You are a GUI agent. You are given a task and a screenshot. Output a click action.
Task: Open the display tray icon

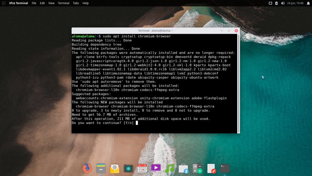tap(270, 3)
